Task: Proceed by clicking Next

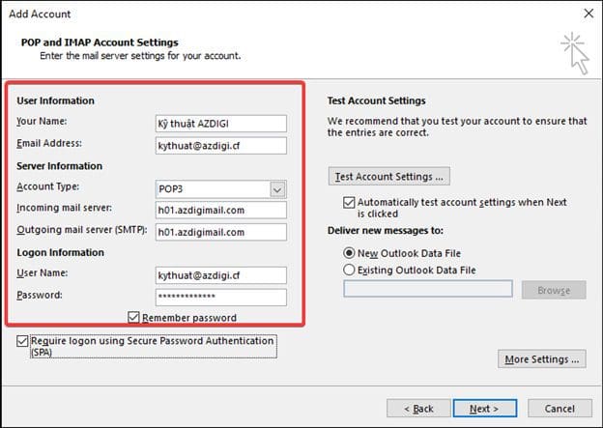Action: pyautogui.click(x=481, y=409)
